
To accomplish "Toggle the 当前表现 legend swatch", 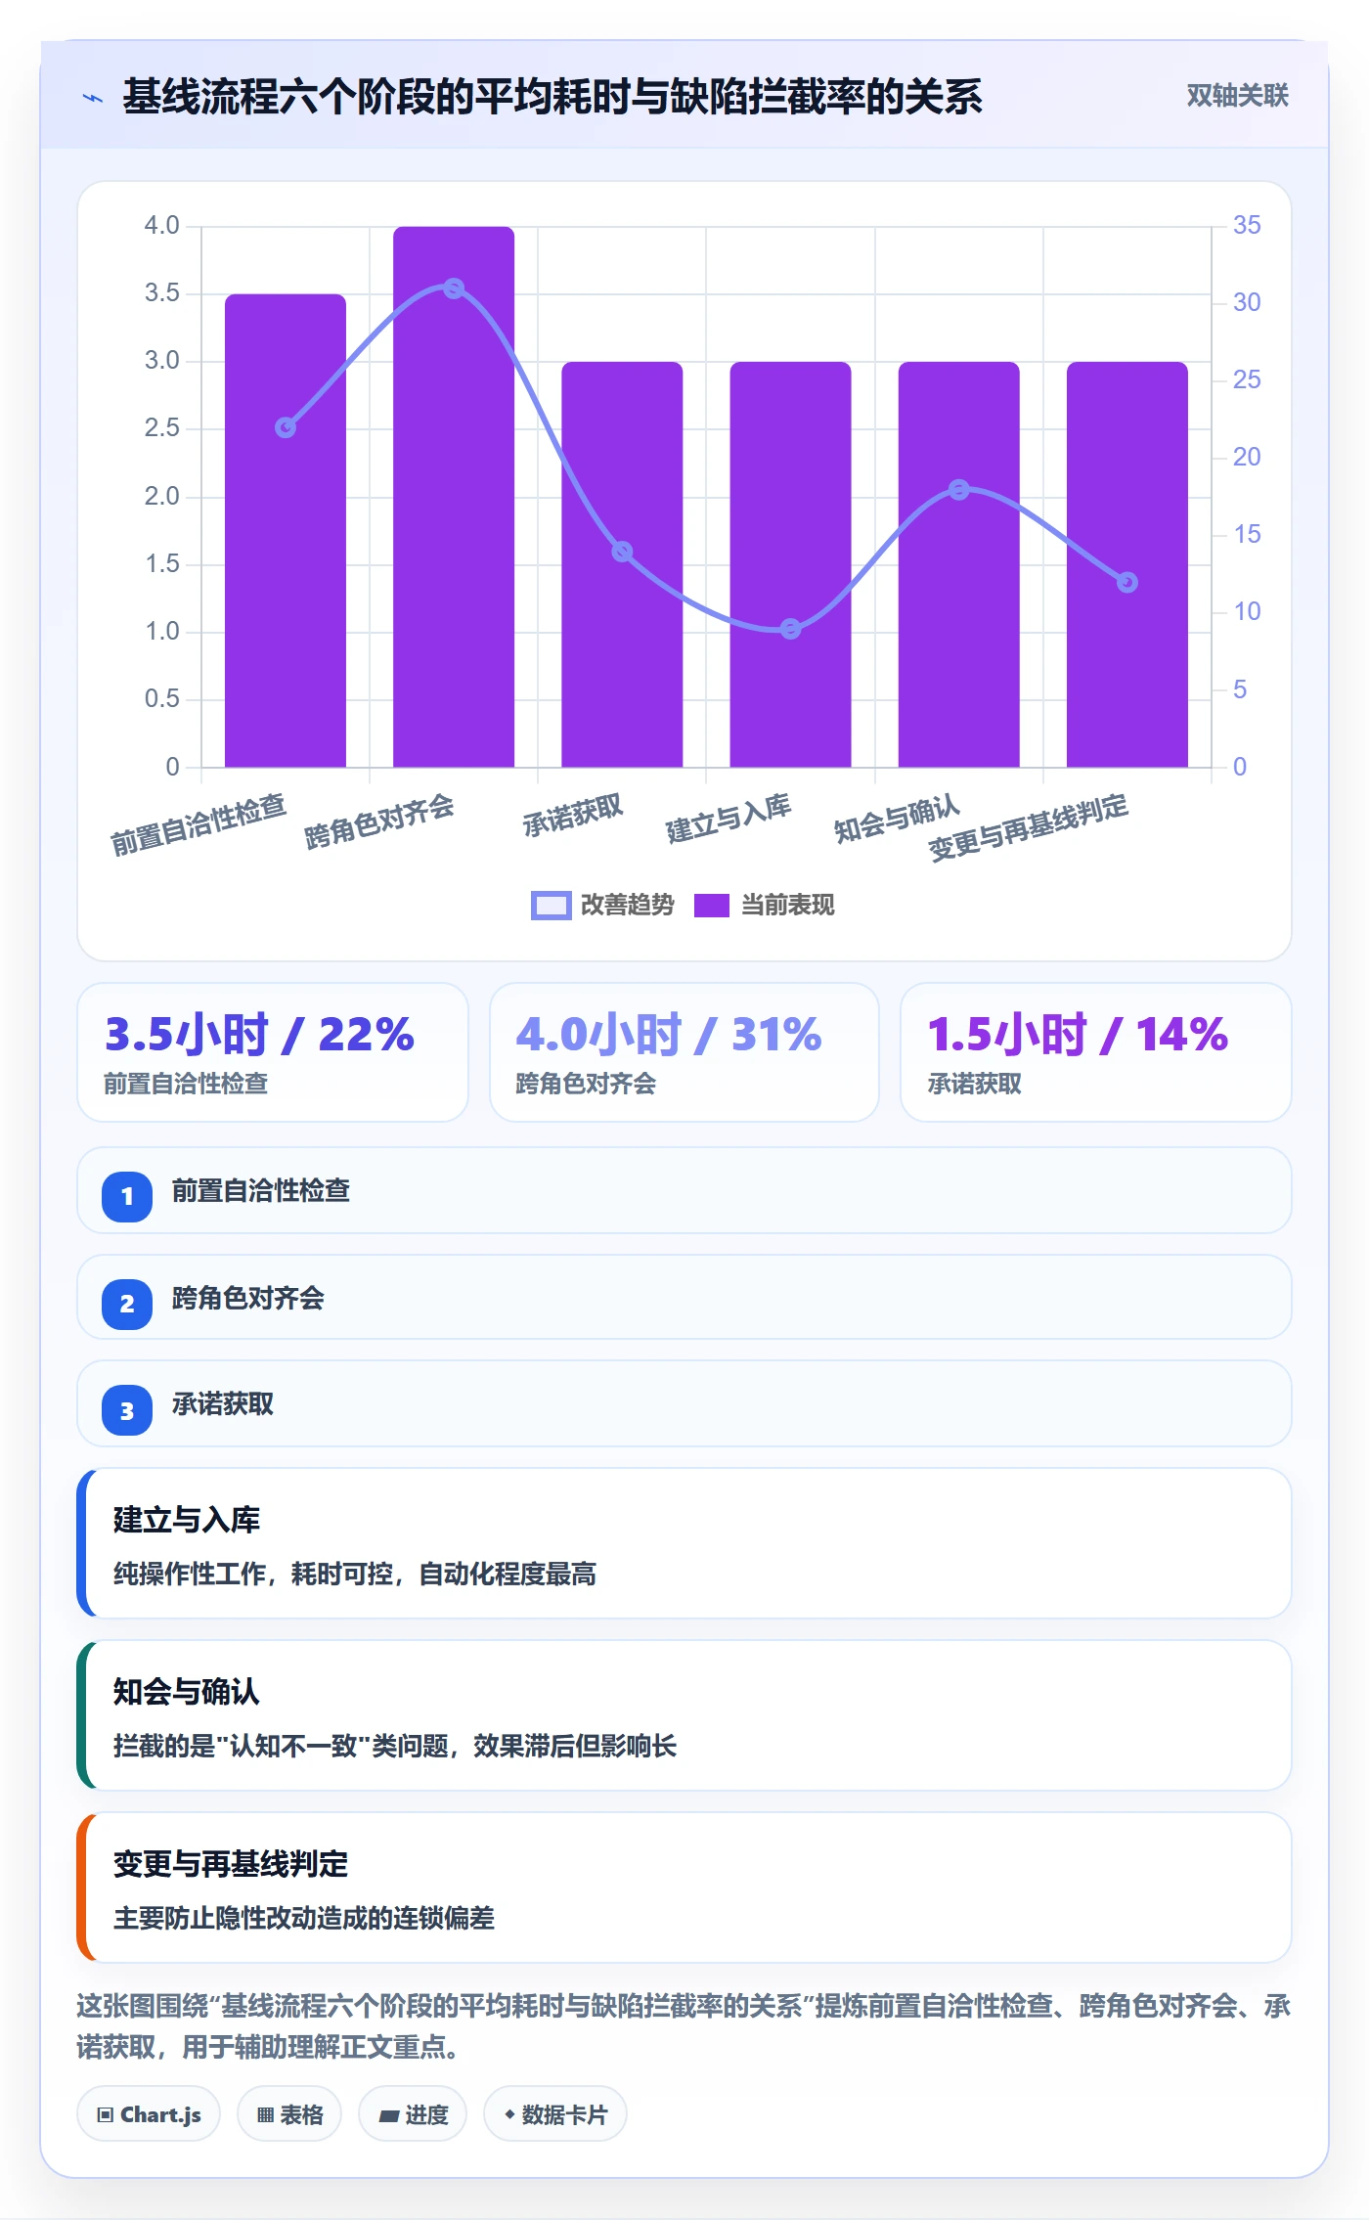I will pyautogui.click(x=712, y=906).
